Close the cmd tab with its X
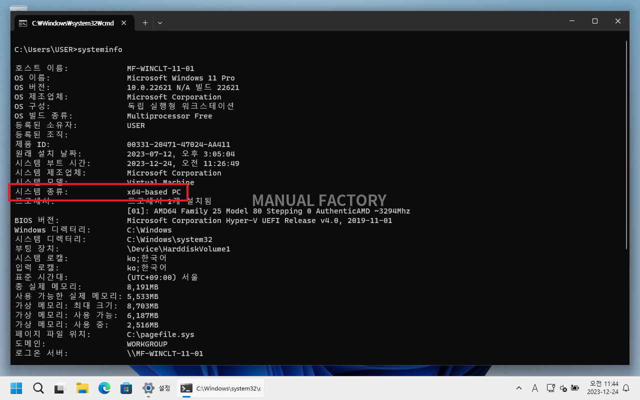The width and height of the screenshot is (640, 400). [x=124, y=23]
